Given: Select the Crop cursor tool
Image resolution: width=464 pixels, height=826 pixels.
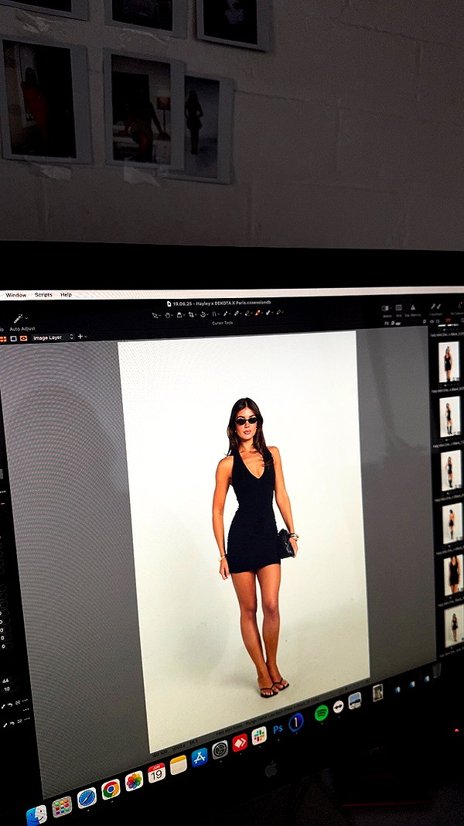Looking at the screenshot, I should 191,314.
